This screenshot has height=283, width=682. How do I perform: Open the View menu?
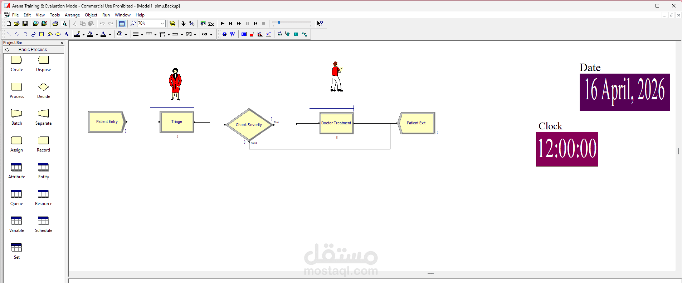pyautogui.click(x=40, y=15)
